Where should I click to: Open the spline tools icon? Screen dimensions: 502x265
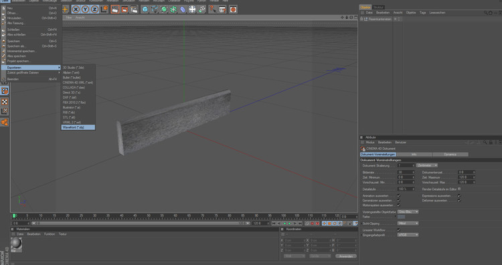(x=155, y=9)
